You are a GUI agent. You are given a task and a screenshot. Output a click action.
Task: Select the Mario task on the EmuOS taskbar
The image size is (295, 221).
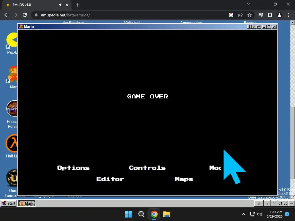point(27,203)
